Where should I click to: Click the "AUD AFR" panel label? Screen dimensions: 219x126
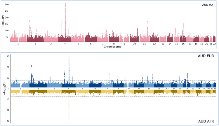(x=206, y=121)
